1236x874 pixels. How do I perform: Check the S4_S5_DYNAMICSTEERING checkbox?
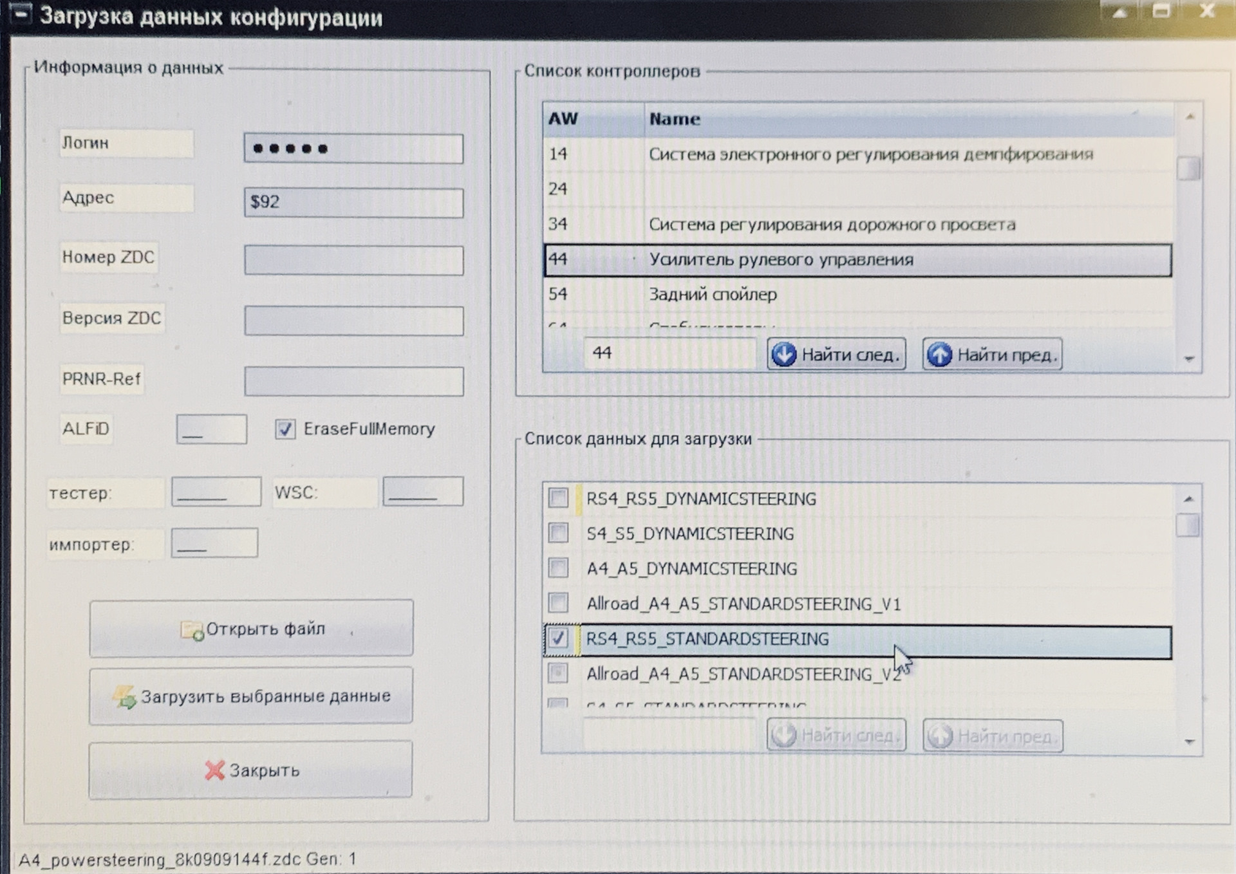pos(558,533)
